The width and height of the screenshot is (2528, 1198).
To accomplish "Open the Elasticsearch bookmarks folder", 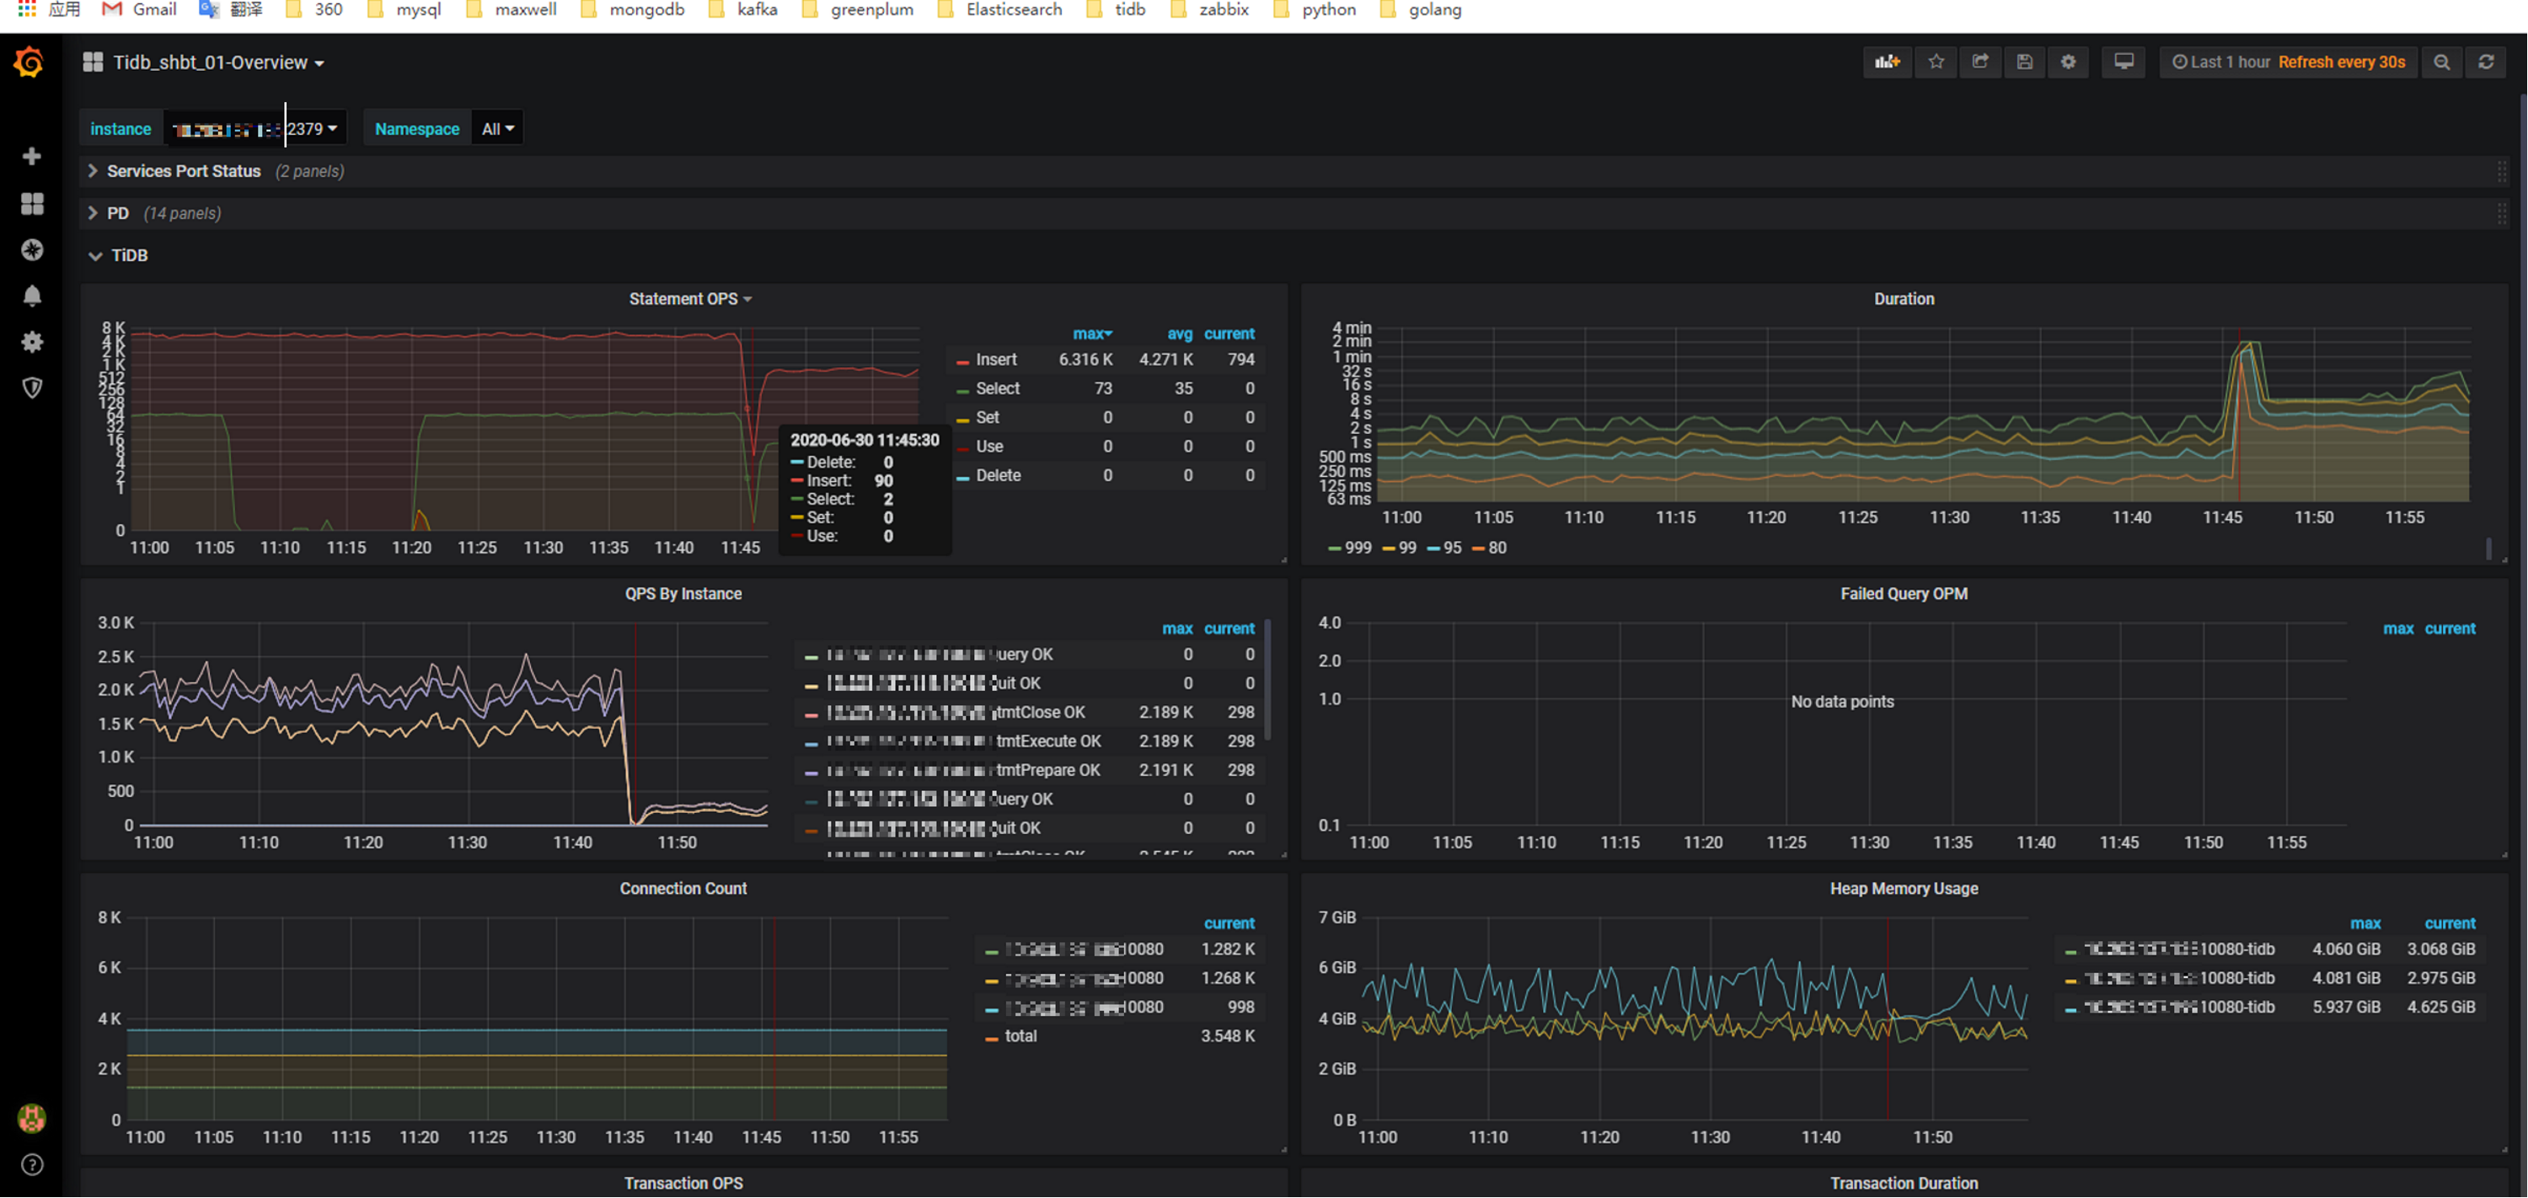I will point(1000,8).
